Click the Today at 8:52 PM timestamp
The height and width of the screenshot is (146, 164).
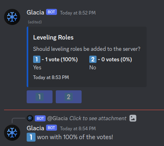78,13
